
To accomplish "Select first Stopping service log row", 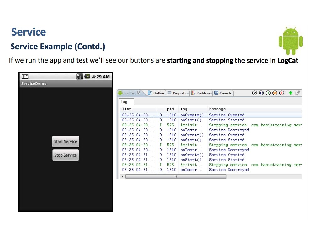I will (x=211, y=125).
